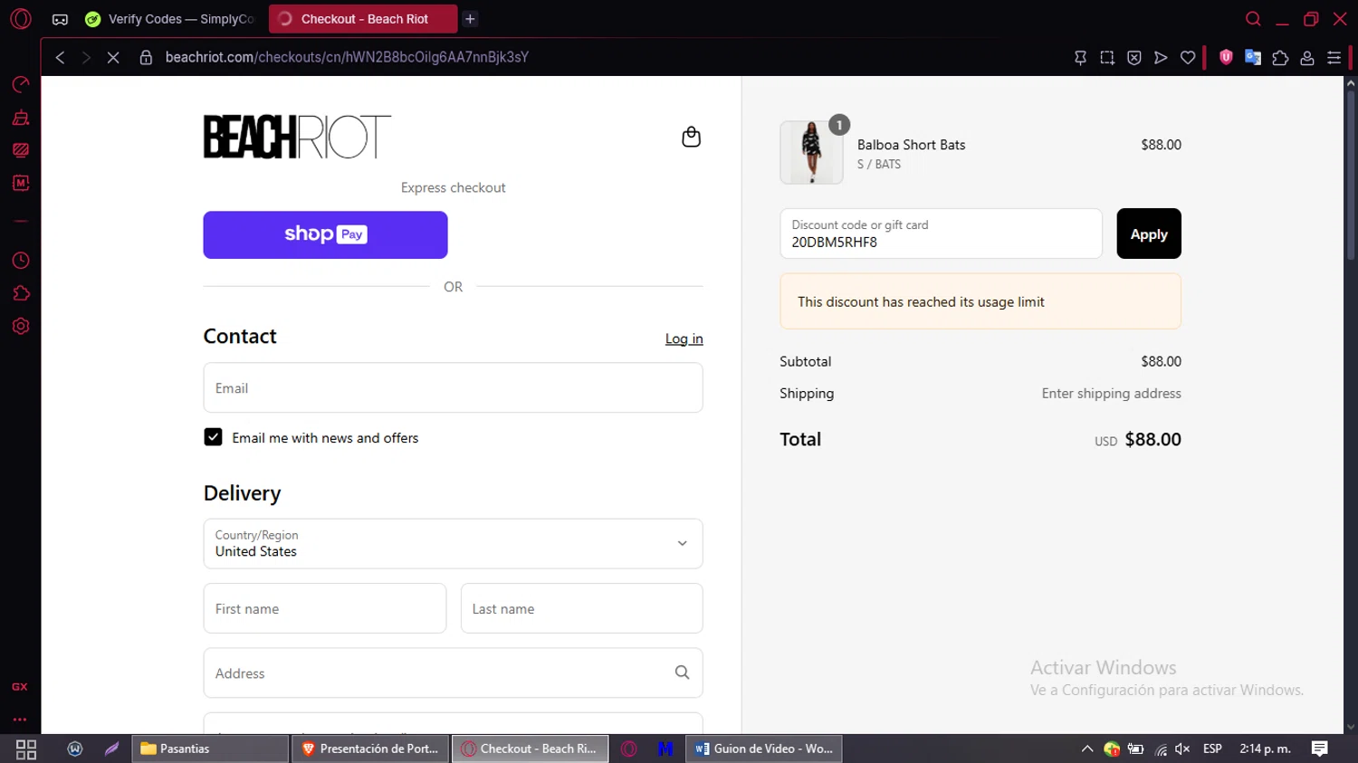Switch to Verify Codes SimplyCodes tab
This screenshot has width=1358, height=763.
[x=169, y=19]
